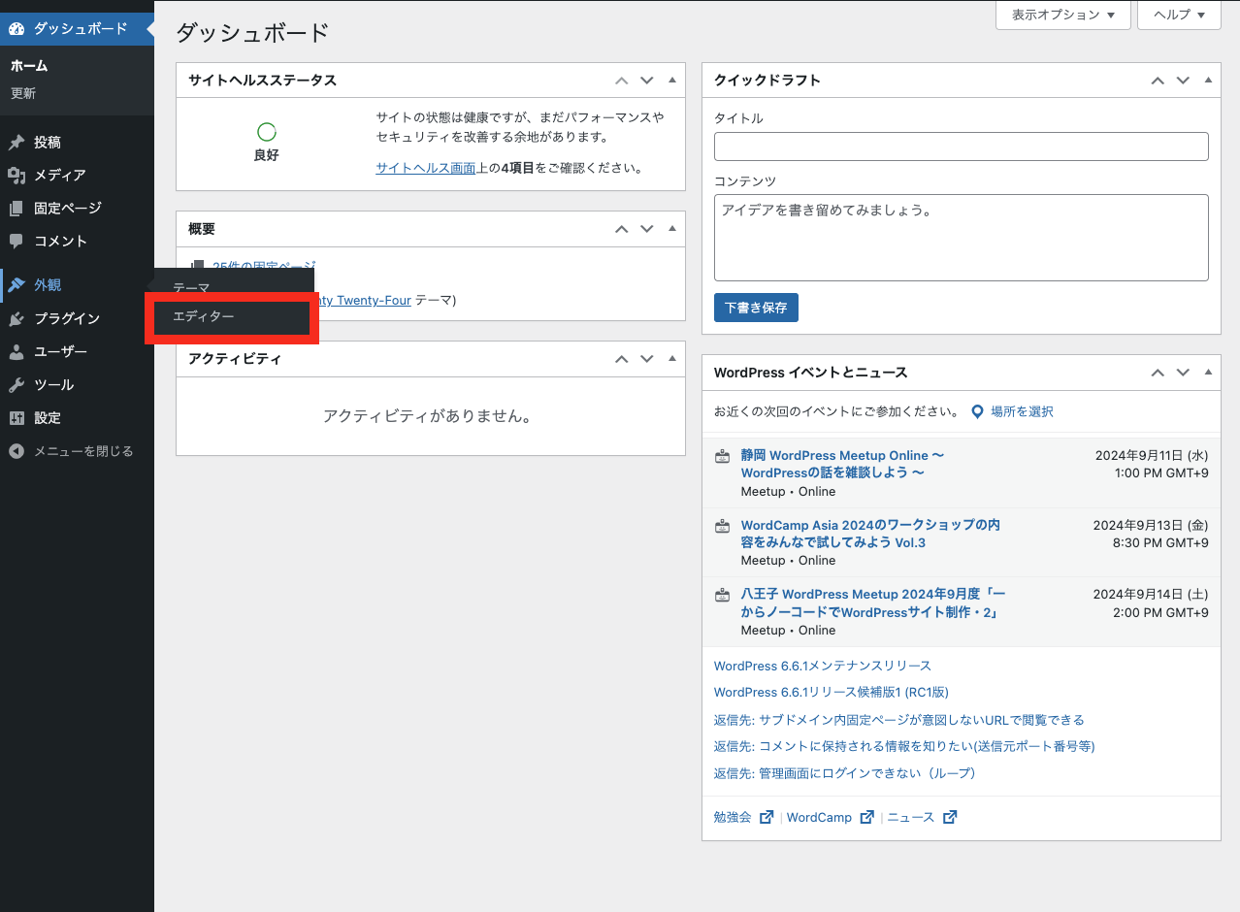Open 静岡 WordPress Meetup Online event link

(x=842, y=465)
